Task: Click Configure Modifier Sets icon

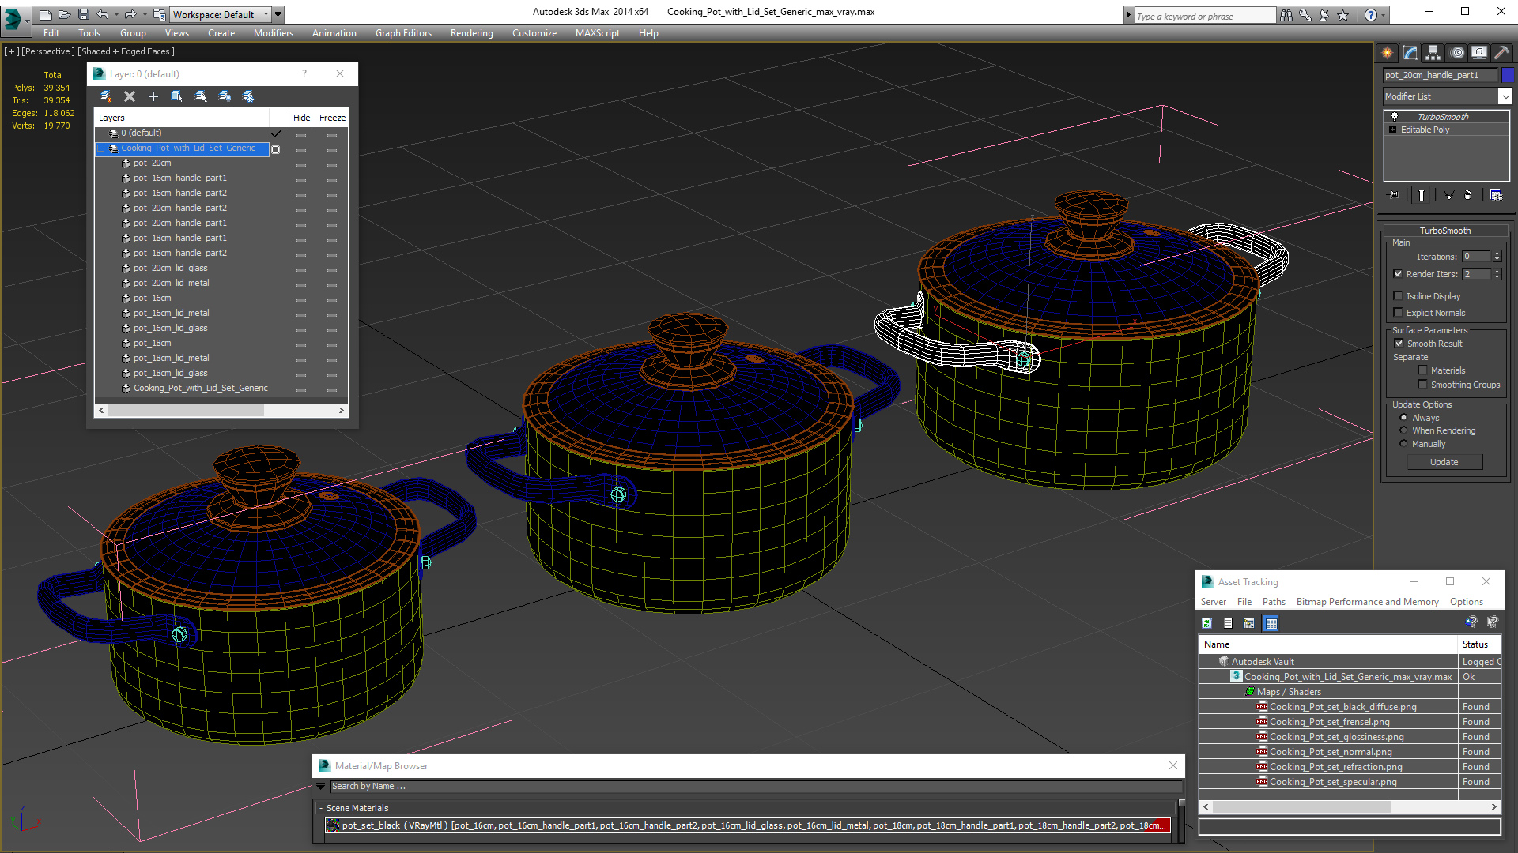Action: [x=1496, y=194]
